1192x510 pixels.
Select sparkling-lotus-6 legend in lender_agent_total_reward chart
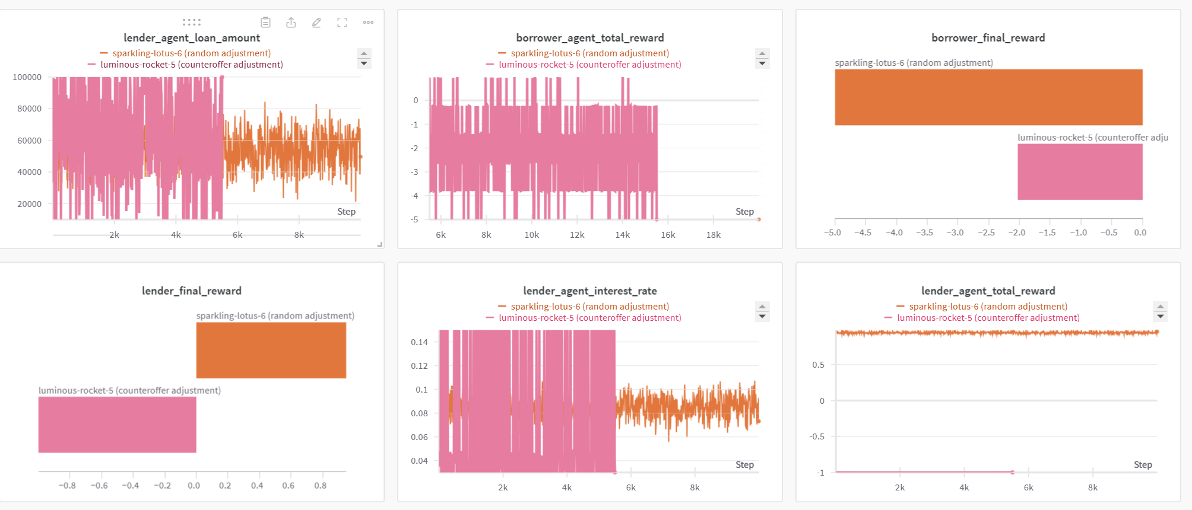click(982, 307)
